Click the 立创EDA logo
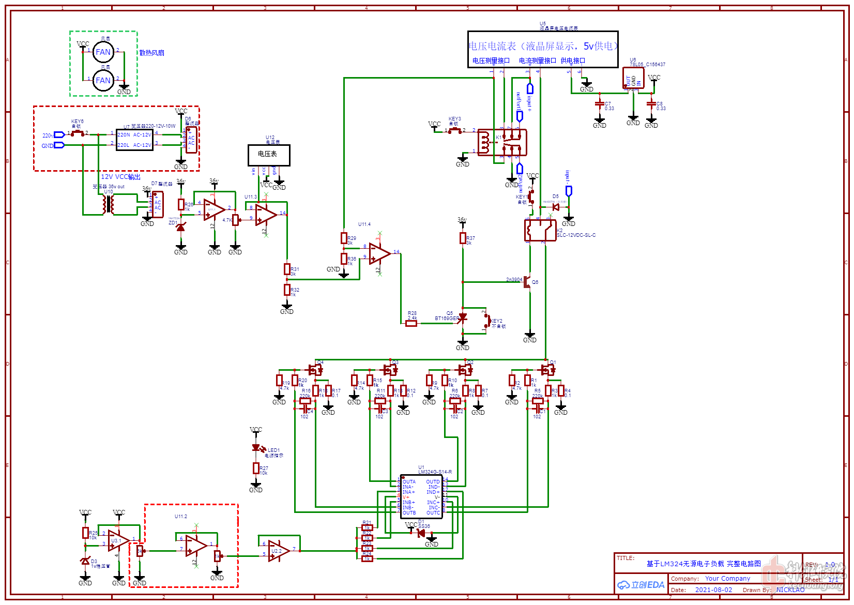Image resolution: width=854 pixels, height=605 pixels. [641, 585]
